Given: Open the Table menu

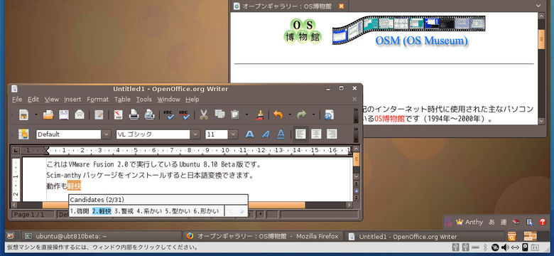Looking at the screenshot, I should coord(122,100).
